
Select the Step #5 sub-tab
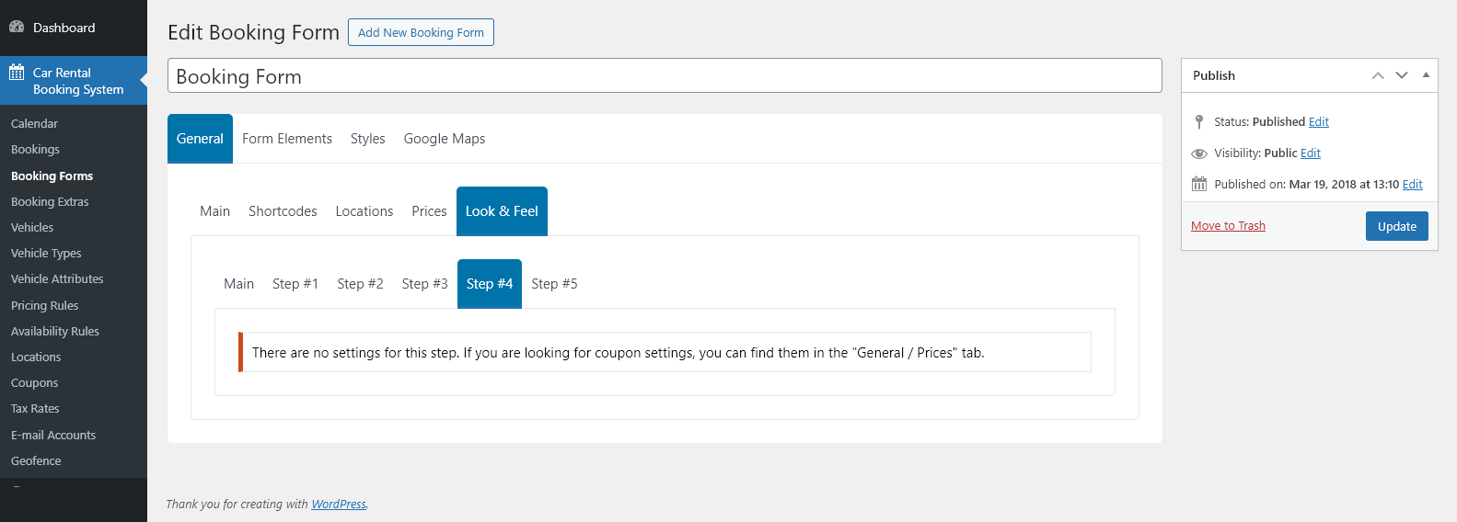pos(554,284)
